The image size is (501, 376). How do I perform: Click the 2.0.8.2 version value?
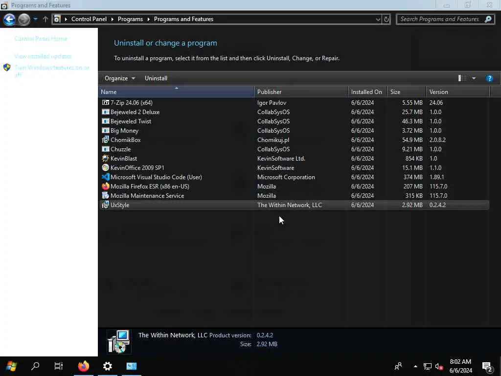(437, 140)
